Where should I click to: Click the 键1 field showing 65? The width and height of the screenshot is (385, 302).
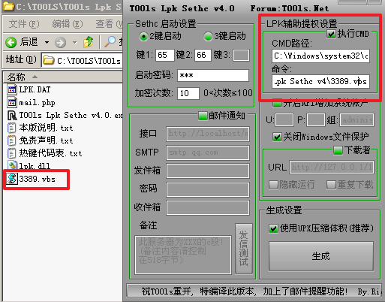164,55
